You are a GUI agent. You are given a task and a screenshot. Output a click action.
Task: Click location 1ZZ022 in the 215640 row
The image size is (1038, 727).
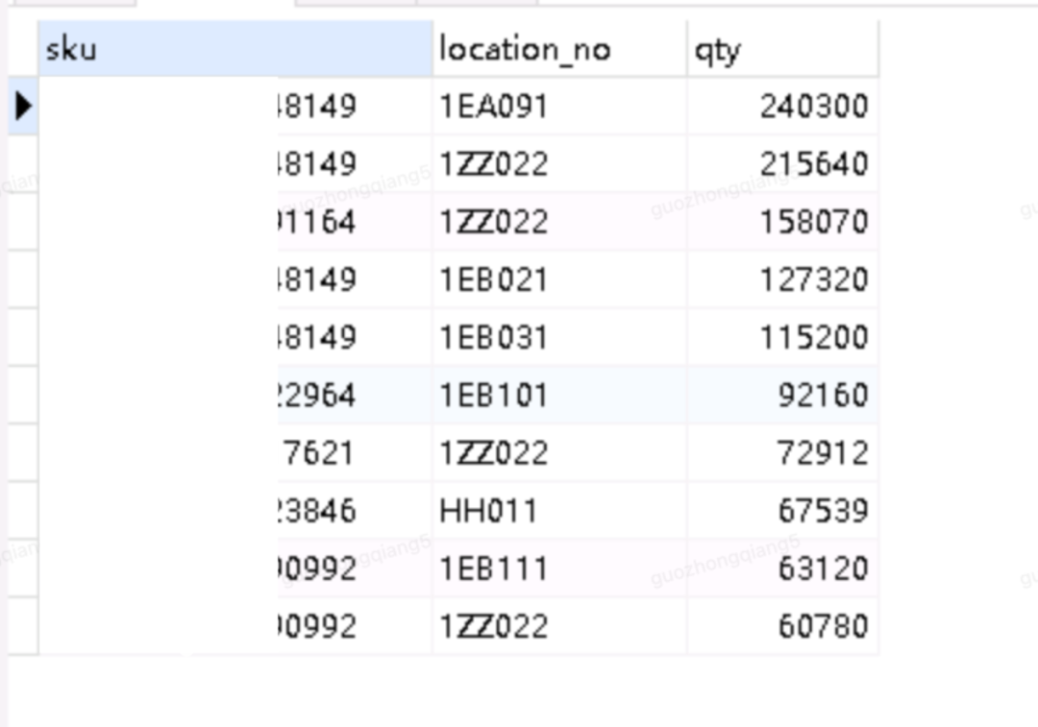(x=559, y=164)
